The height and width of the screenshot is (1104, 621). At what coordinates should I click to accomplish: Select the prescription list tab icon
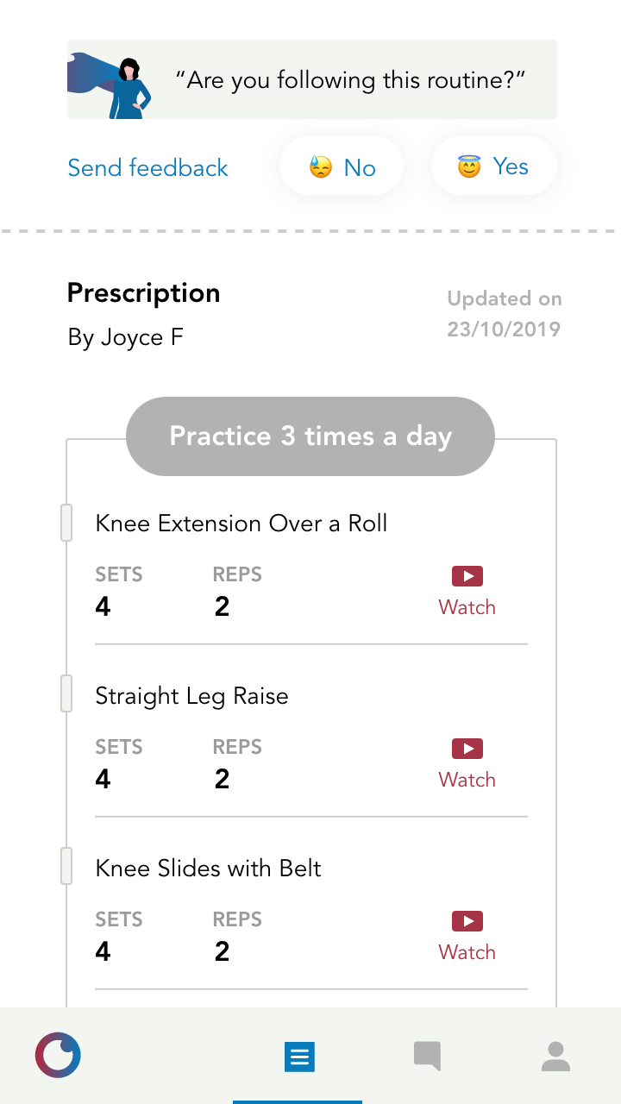tap(299, 1057)
